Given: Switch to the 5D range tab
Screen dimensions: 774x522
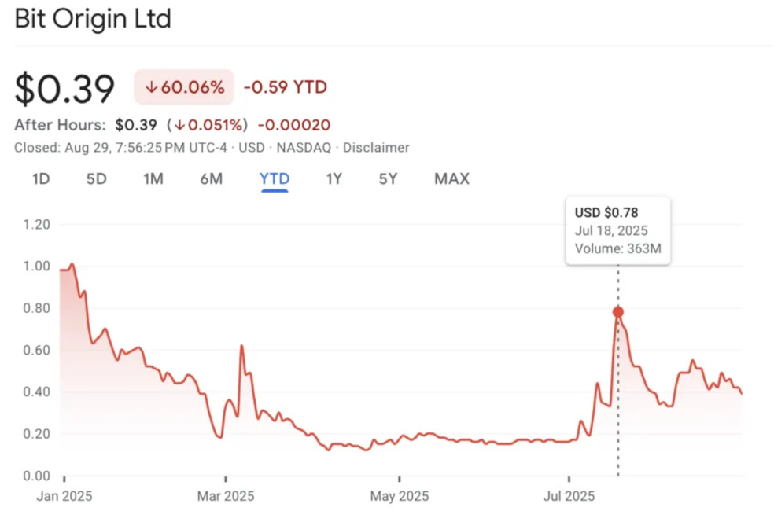Looking at the screenshot, I should point(96,178).
